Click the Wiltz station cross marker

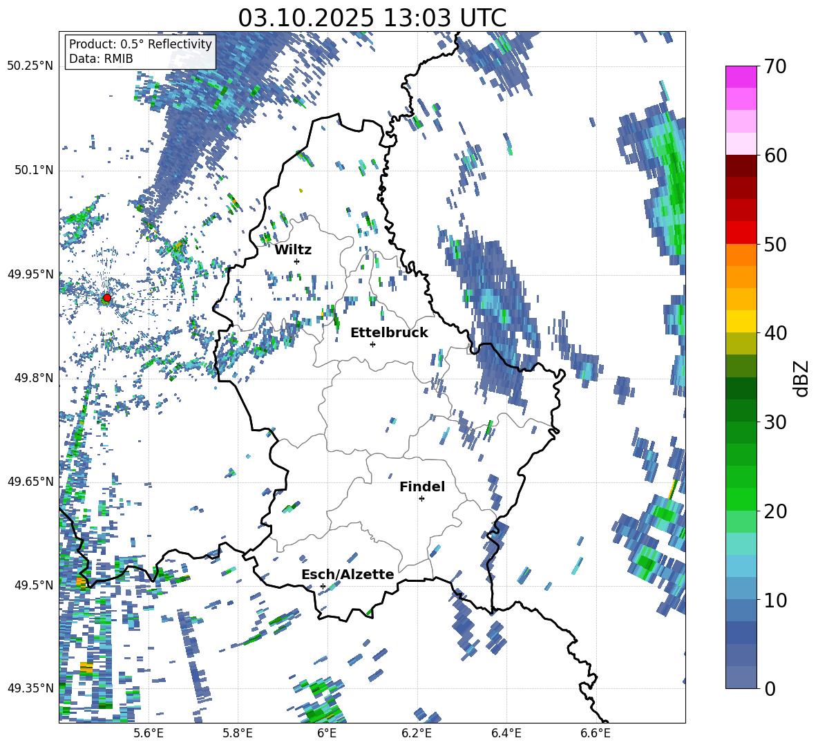pyautogui.click(x=297, y=261)
